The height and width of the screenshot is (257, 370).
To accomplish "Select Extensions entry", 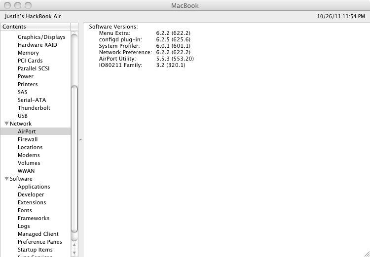I will [32, 202].
